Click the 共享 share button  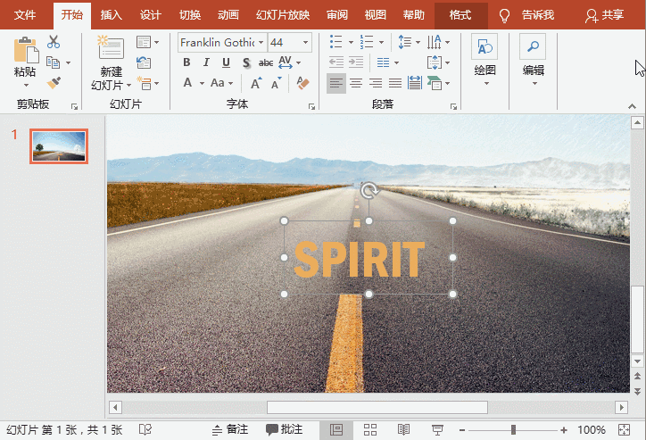click(604, 15)
